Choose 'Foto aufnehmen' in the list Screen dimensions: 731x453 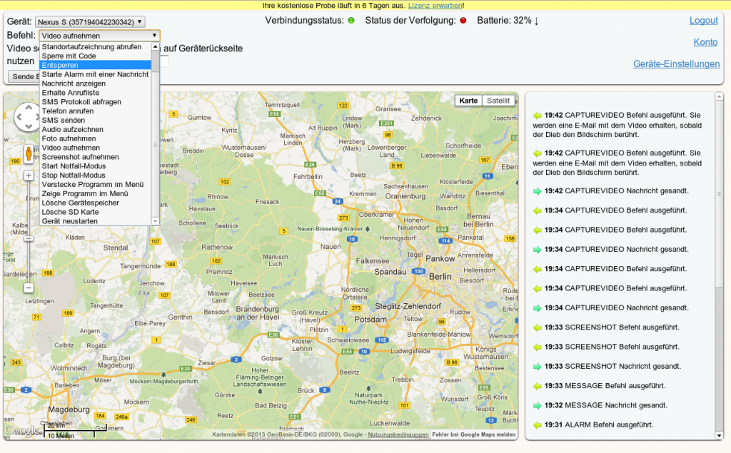tap(95, 138)
